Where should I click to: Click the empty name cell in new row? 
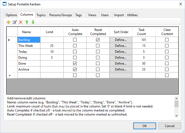[29, 75]
